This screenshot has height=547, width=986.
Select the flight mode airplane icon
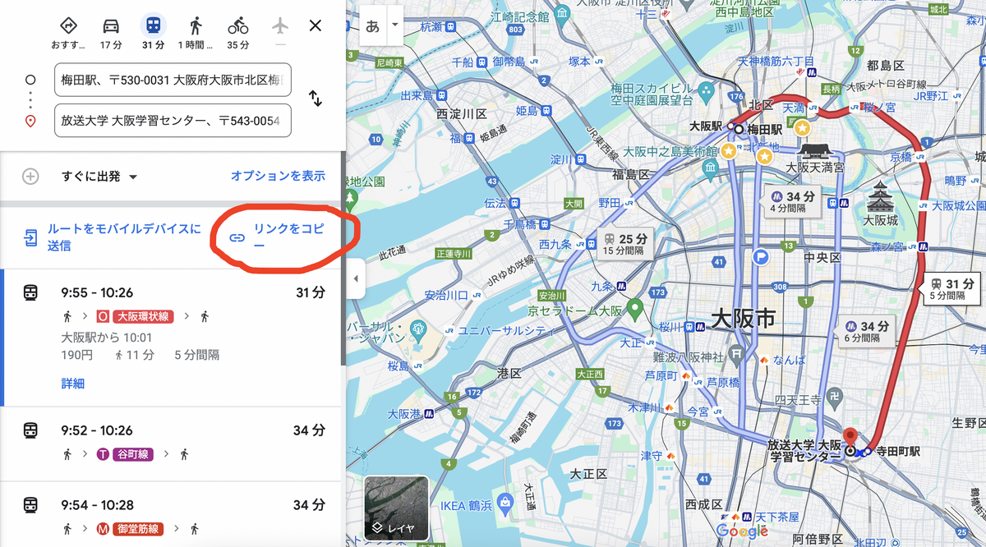(280, 25)
